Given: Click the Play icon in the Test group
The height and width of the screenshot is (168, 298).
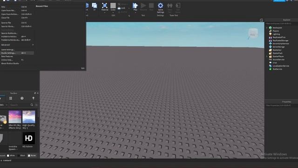Looking at the screenshot, I should tap(135, 6).
